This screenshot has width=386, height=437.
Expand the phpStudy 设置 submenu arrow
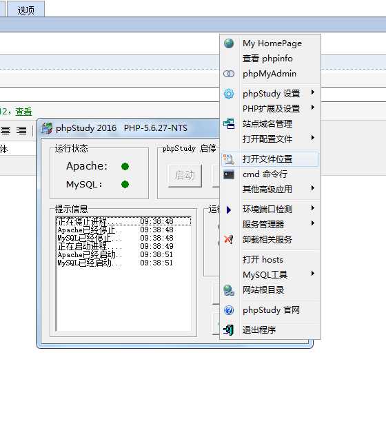[x=313, y=92]
